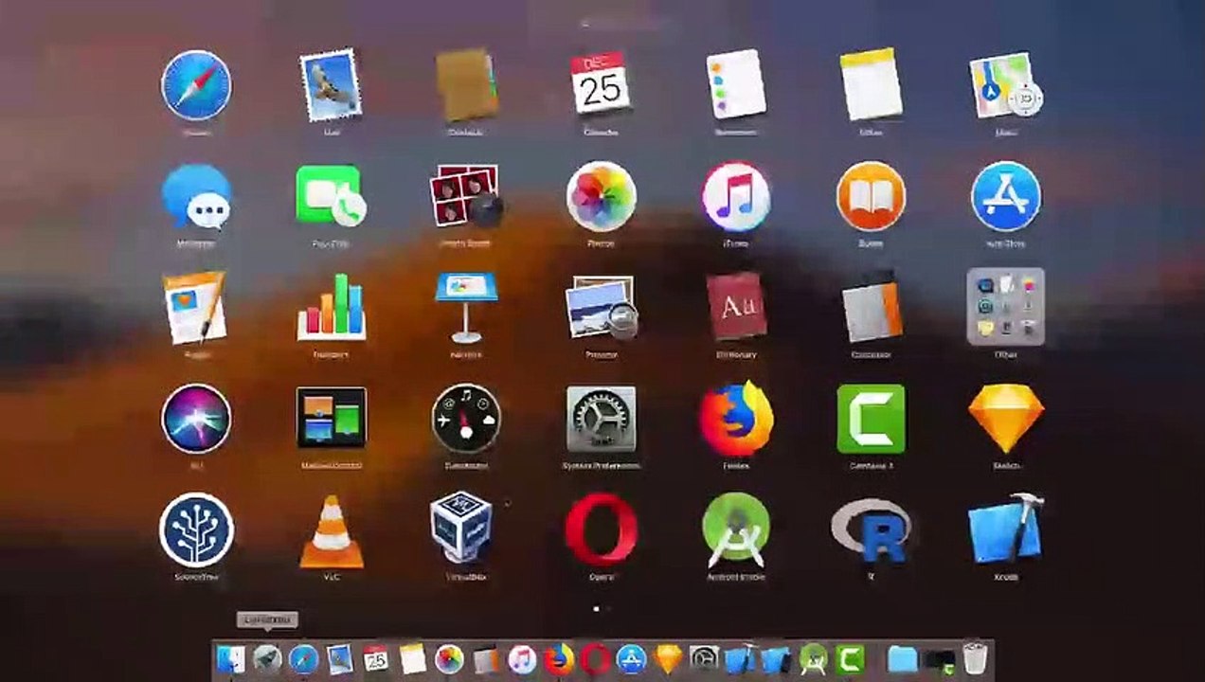Open the blue folder stack in Dock
The height and width of the screenshot is (682, 1205).
point(903,657)
